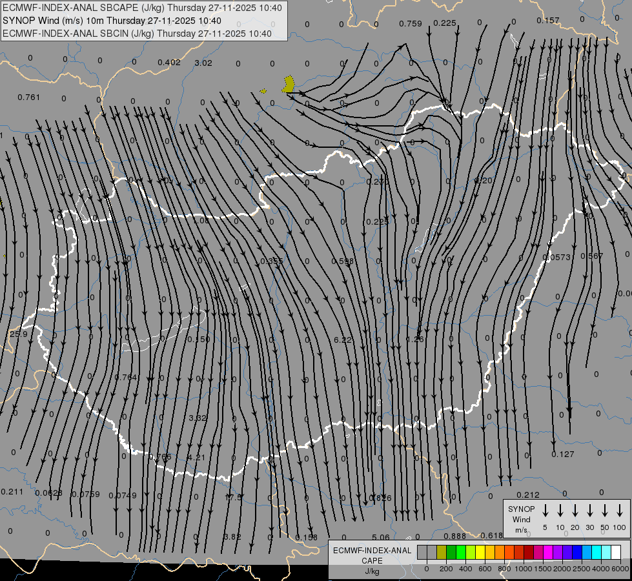Click the 5 m/s wind arrow in legend
This screenshot has width=632, height=581.
pos(545,511)
